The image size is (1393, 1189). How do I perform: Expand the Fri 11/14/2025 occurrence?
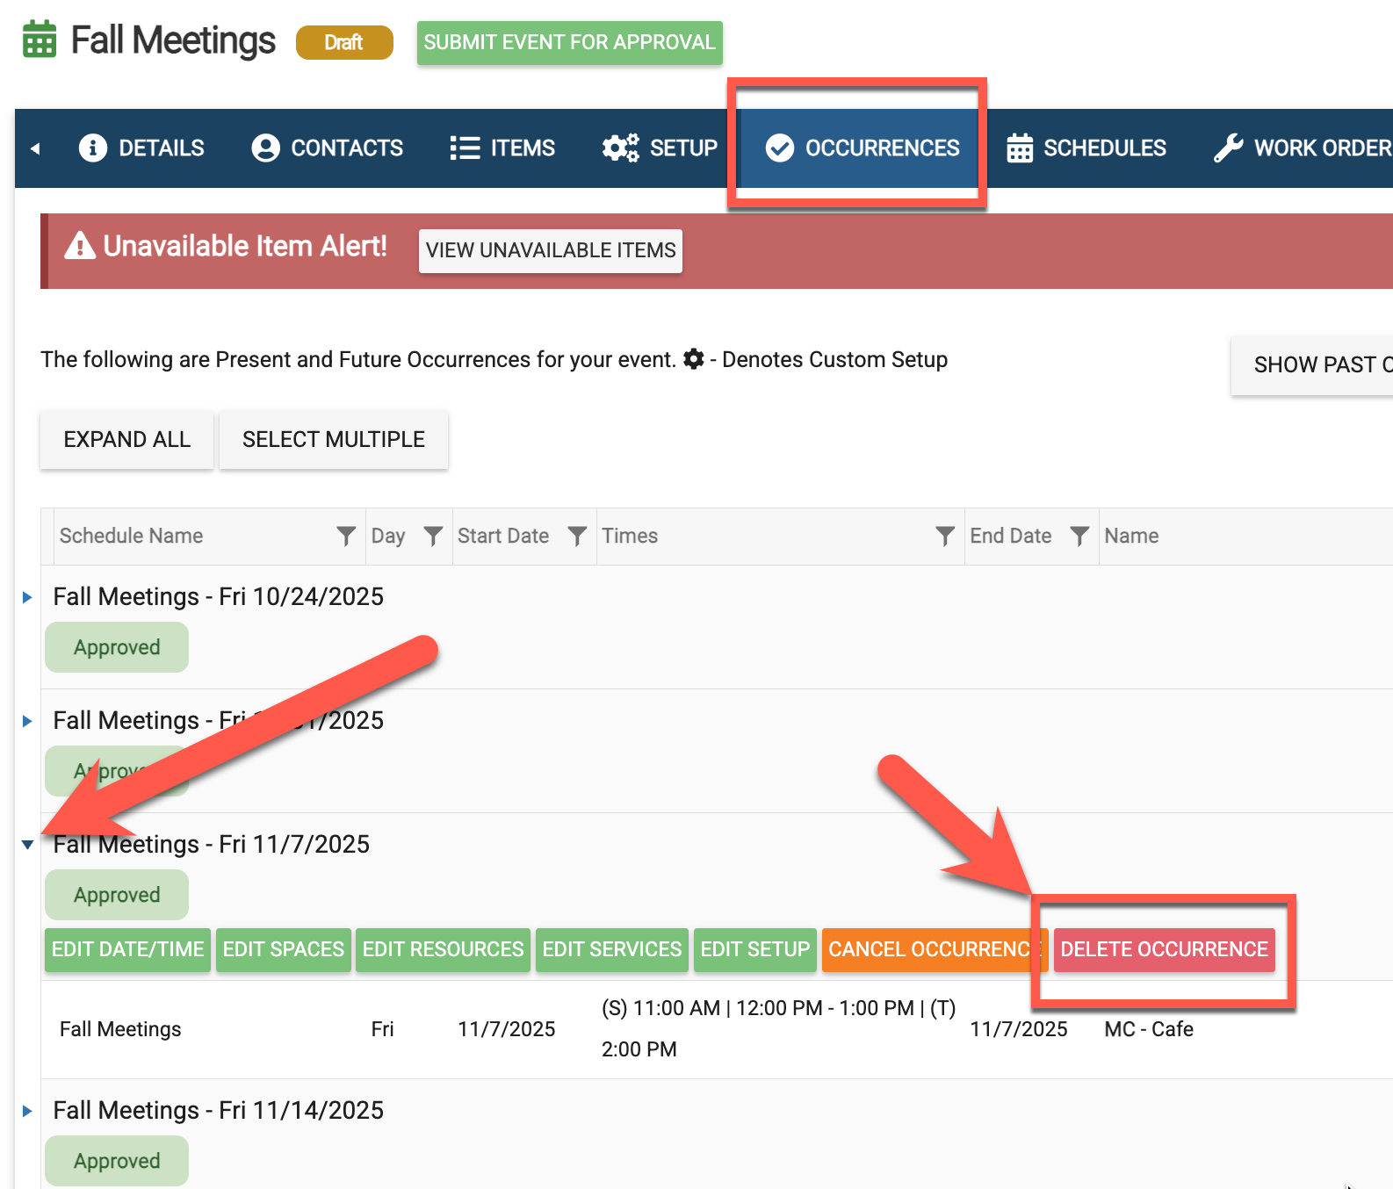click(x=27, y=1111)
